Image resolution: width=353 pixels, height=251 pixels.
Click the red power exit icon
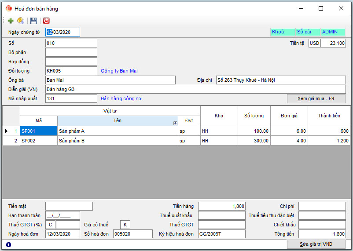pos(46,21)
